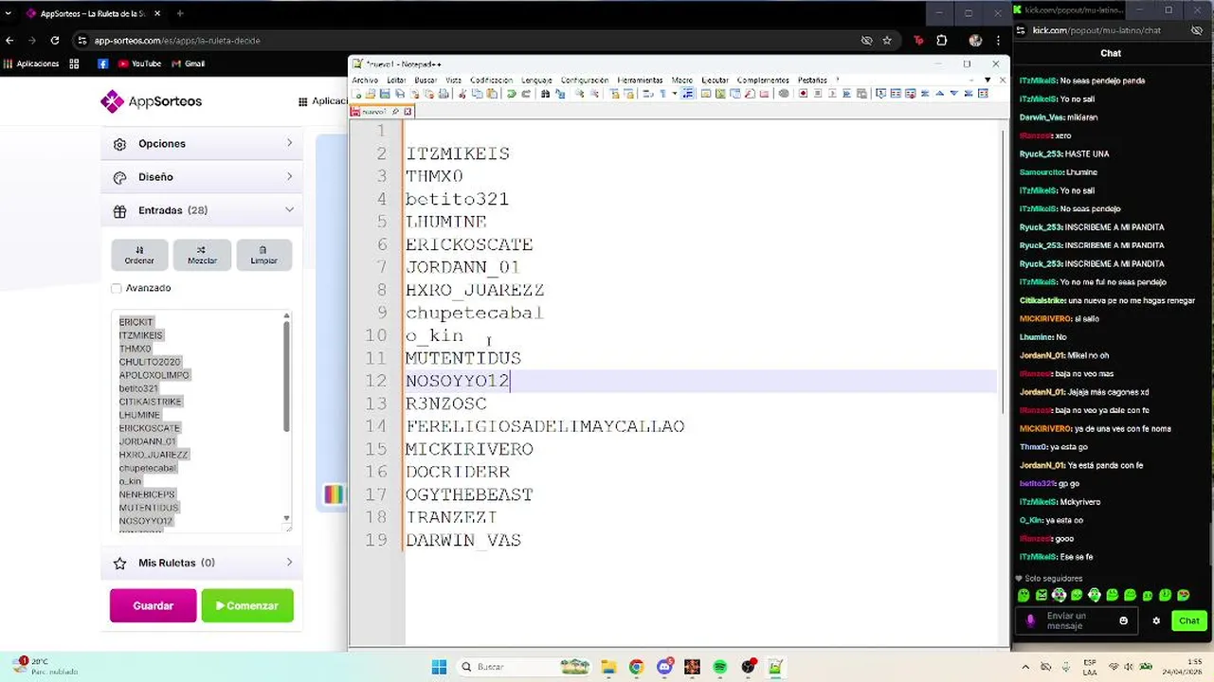
Task: Click the Mezclar shuffle button
Action: [202, 255]
